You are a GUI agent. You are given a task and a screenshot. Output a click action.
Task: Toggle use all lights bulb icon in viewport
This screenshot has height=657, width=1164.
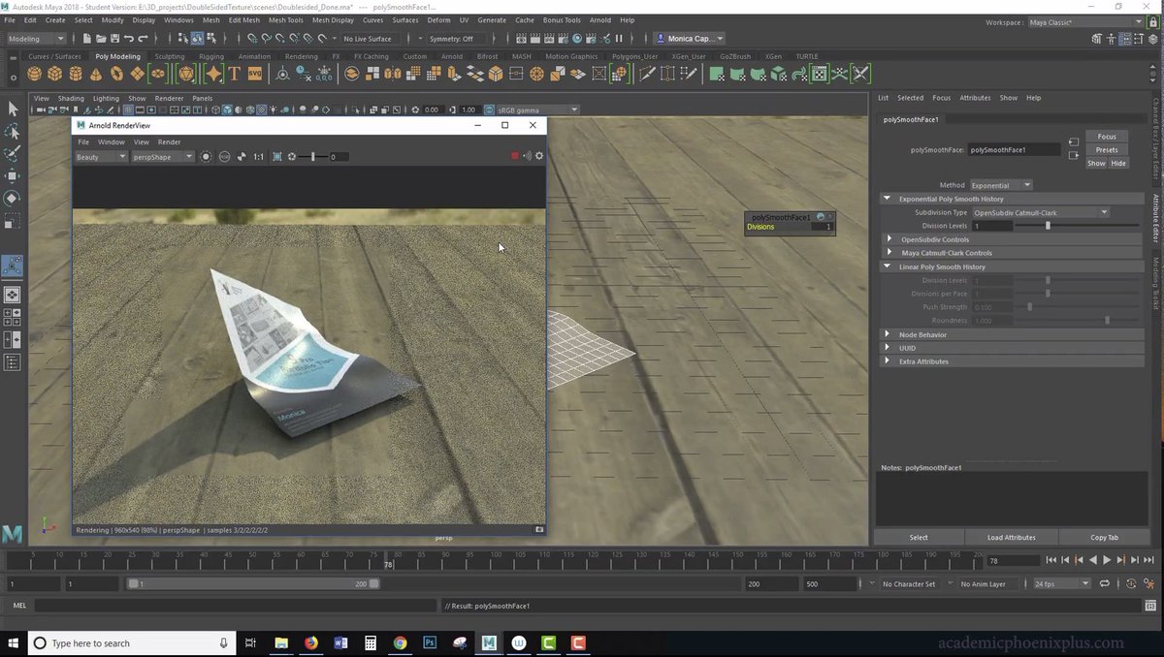pyautogui.click(x=274, y=109)
